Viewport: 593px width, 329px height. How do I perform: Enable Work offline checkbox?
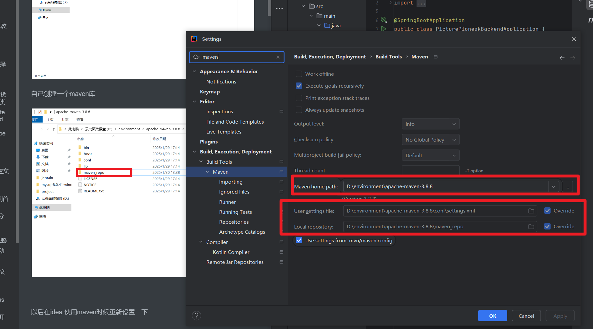point(299,74)
